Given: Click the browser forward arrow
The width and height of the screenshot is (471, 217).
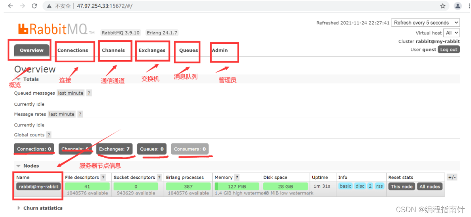Looking at the screenshot, I should pos(23,6).
